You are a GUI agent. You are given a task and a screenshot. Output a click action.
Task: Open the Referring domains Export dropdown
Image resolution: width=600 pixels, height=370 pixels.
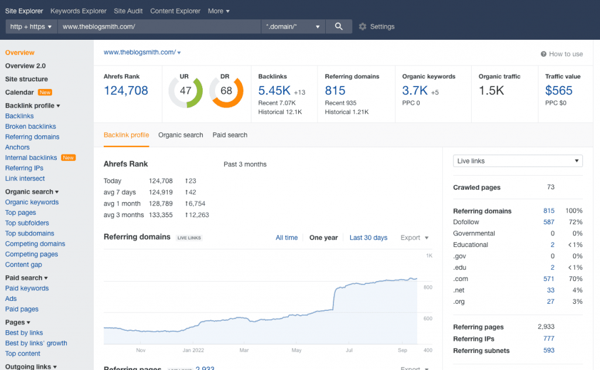click(414, 238)
